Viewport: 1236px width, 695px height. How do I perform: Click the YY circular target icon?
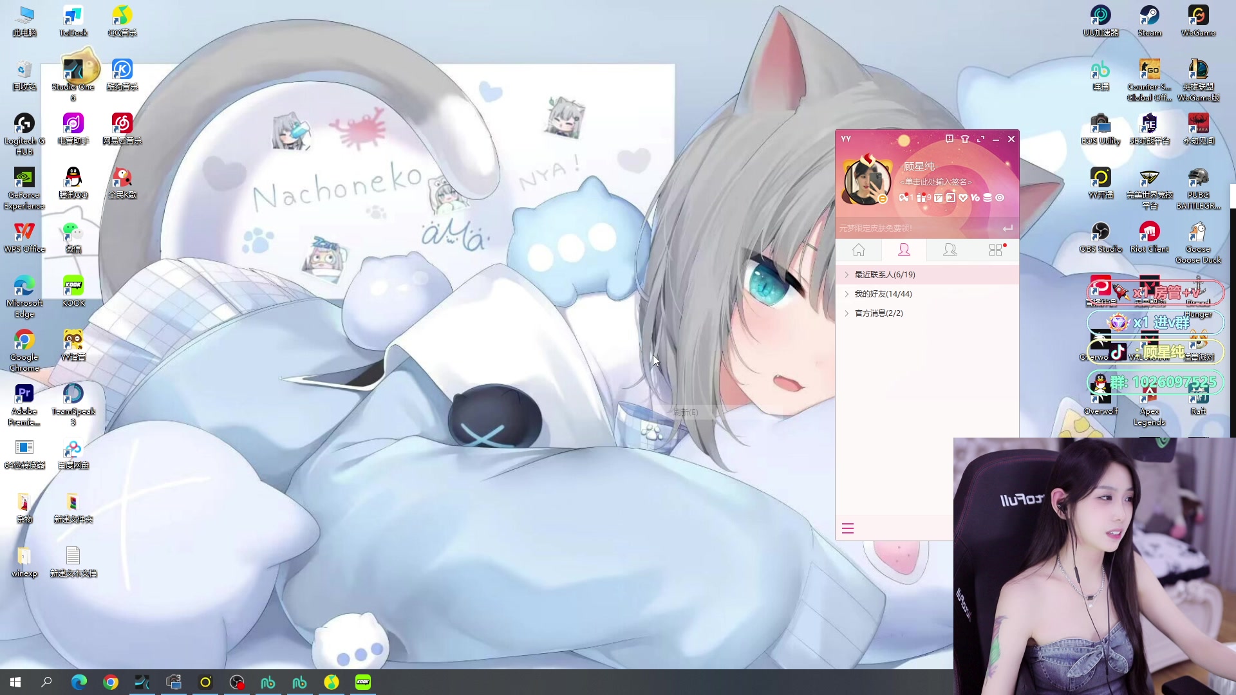click(1000, 198)
